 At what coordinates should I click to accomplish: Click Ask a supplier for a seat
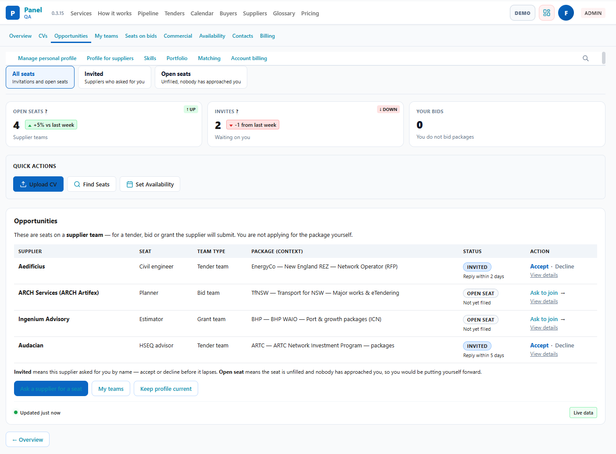tap(51, 389)
